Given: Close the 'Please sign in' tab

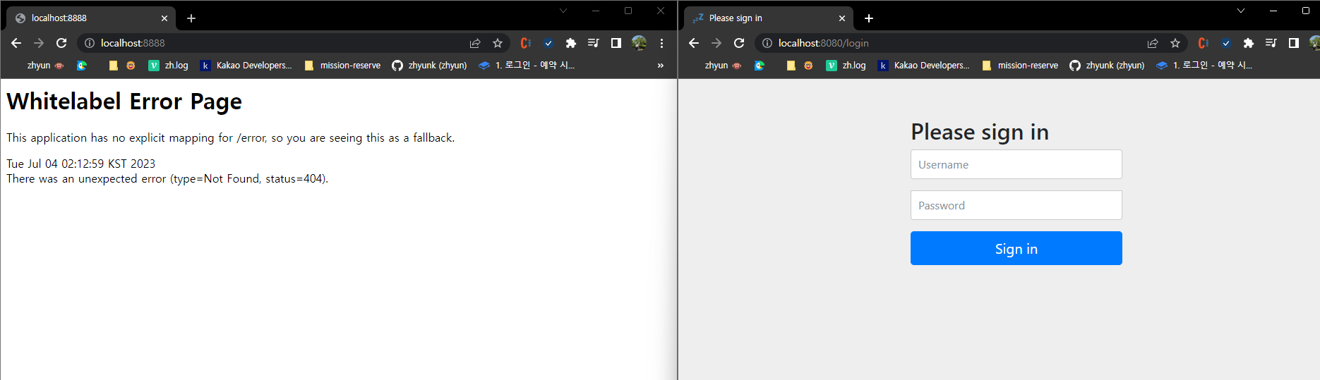Looking at the screenshot, I should [x=842, y=18].
